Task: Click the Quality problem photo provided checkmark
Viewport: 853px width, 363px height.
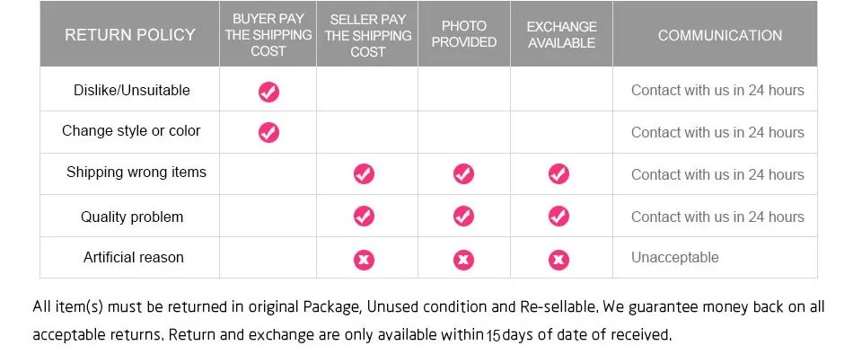Action: pos(463,216)
